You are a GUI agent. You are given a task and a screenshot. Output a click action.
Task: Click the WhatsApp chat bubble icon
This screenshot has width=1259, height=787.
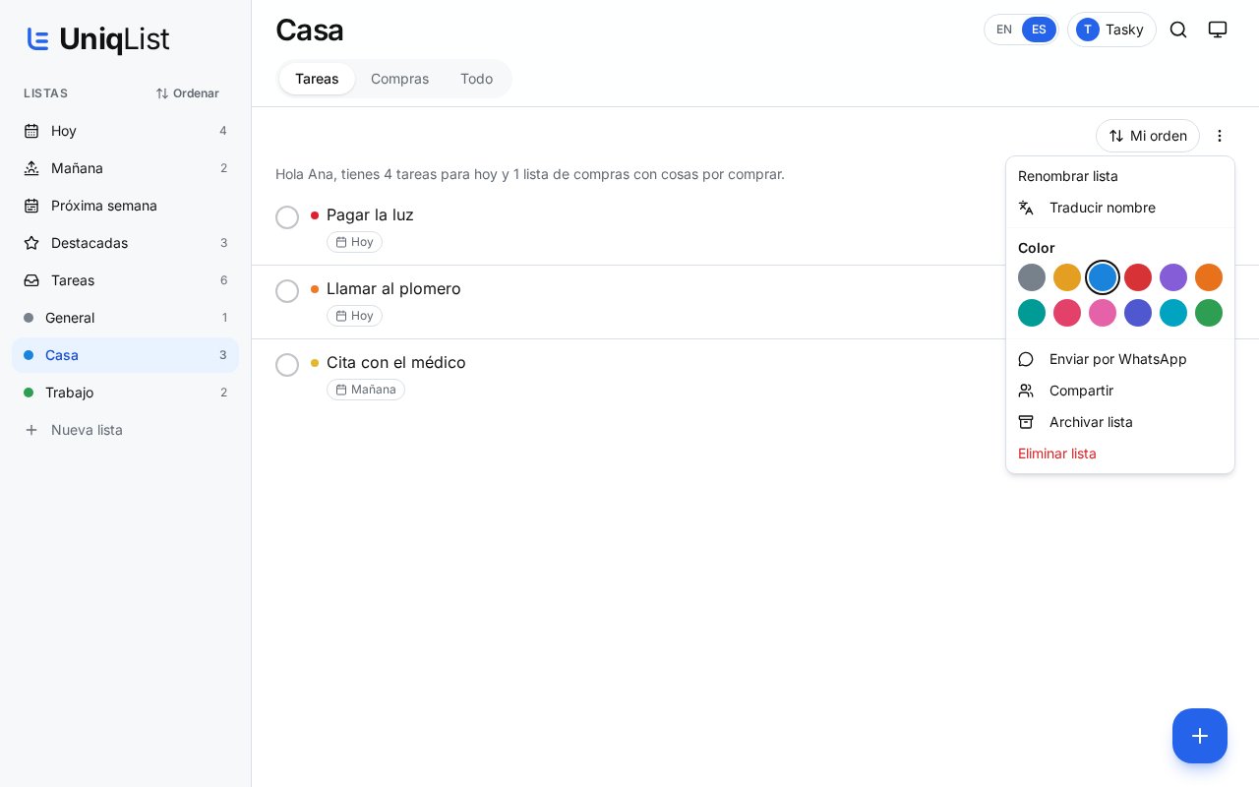tap(1026, 359)
